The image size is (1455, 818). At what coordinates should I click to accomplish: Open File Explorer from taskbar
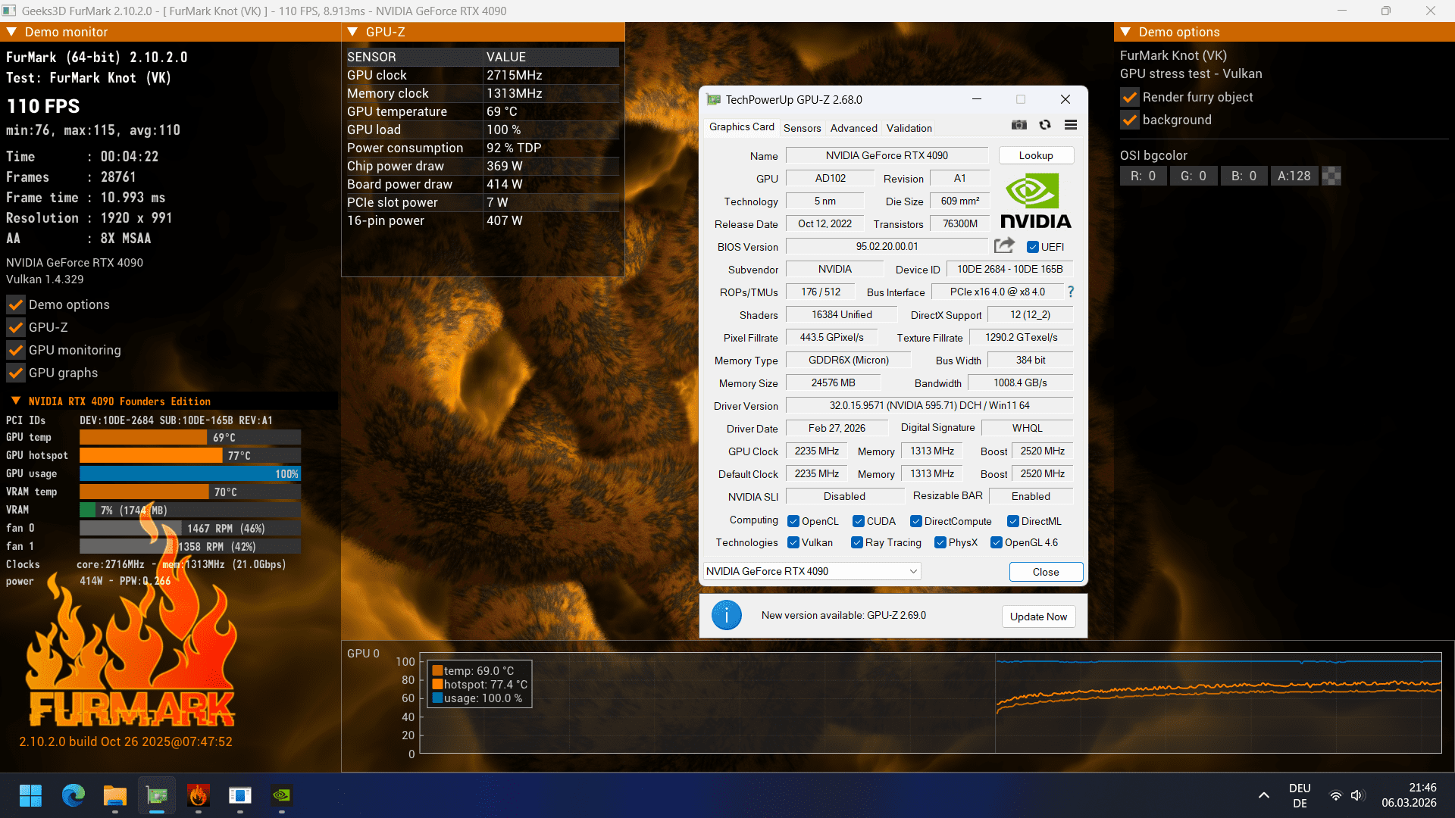pos(115,795)
